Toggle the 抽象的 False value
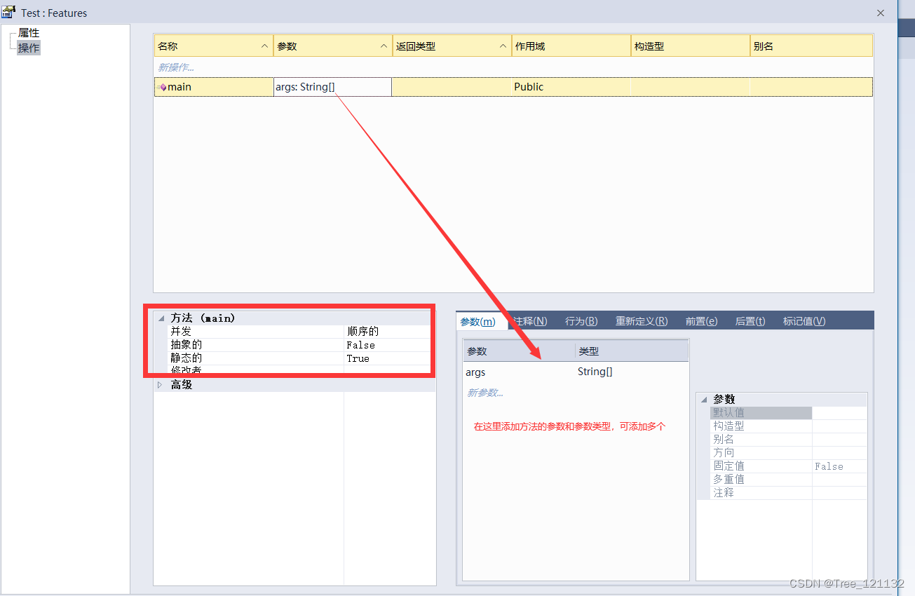Image resolution: width=915 pixels, height=596 pixels. [x=360, y=345]
